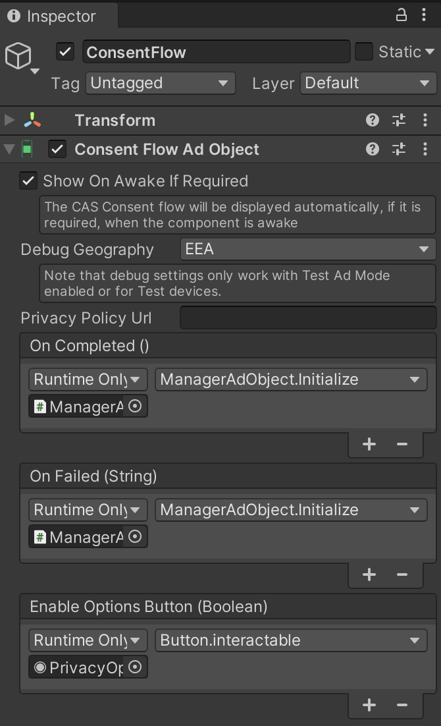Expand the Transform component foldout

click(x=9, y=120)
